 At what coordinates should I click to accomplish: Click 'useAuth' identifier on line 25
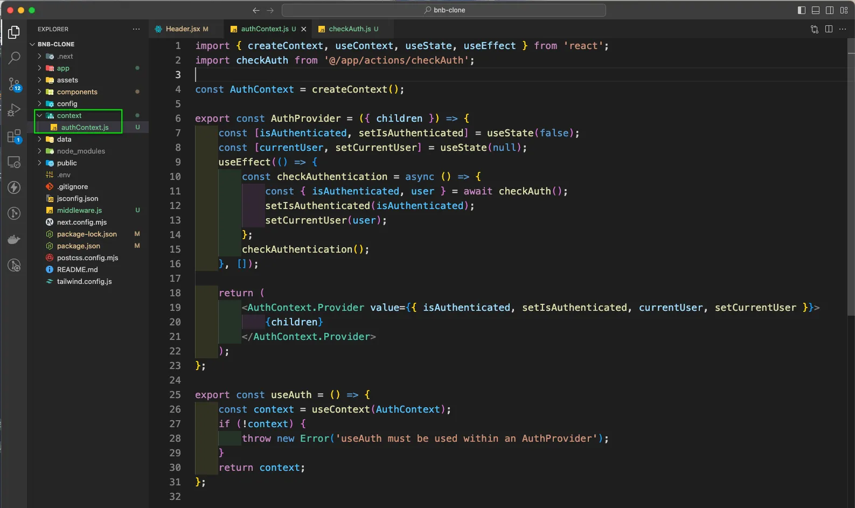tap(291, 395)
